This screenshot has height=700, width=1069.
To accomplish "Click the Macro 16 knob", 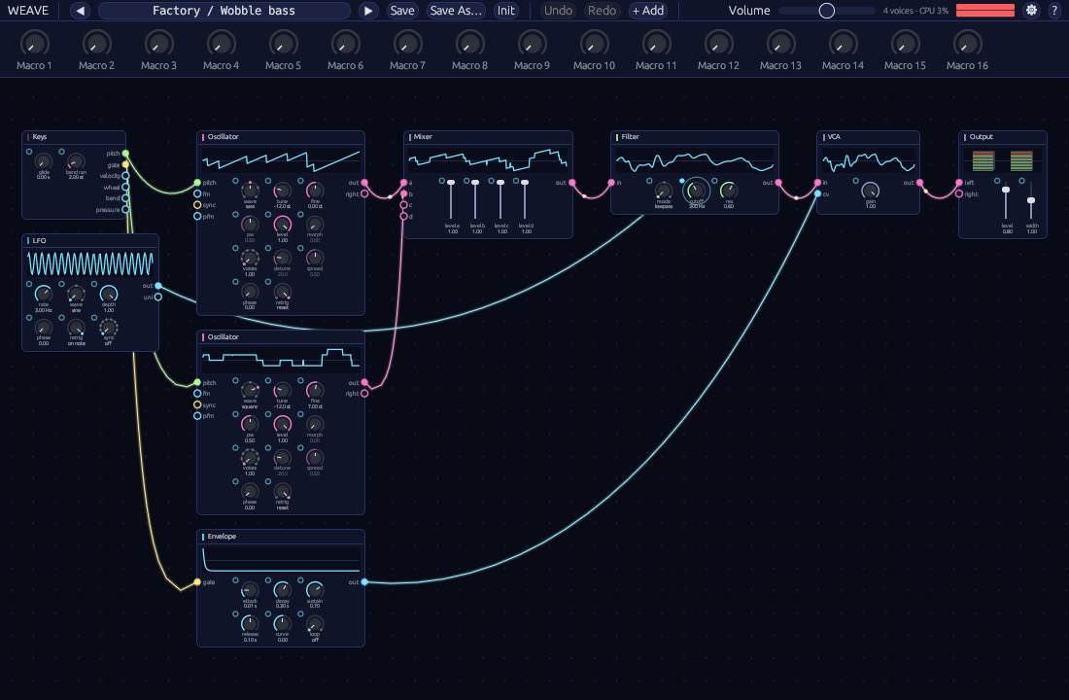I will coord(967,44).
